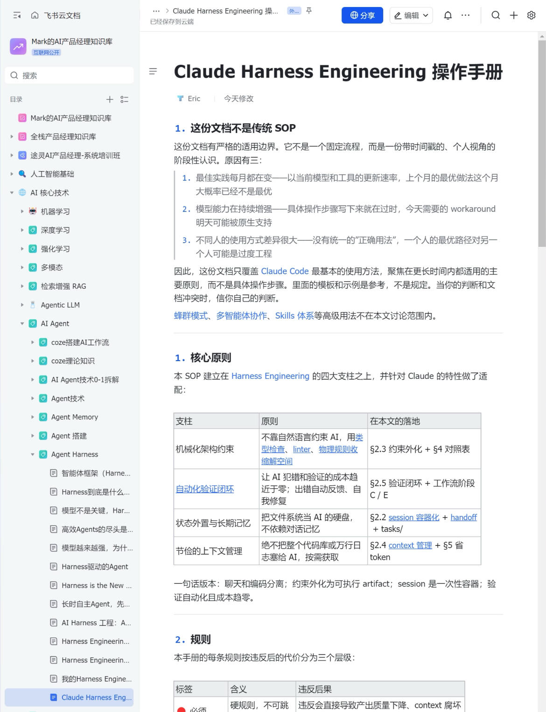Expand the 机器学习 node

pos(22,211)
